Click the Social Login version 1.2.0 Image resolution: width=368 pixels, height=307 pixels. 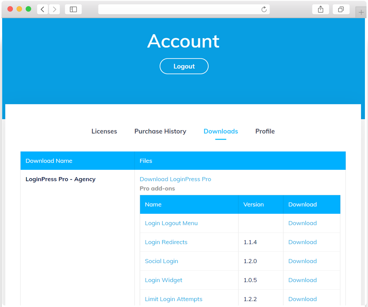[x=250, y=261]
